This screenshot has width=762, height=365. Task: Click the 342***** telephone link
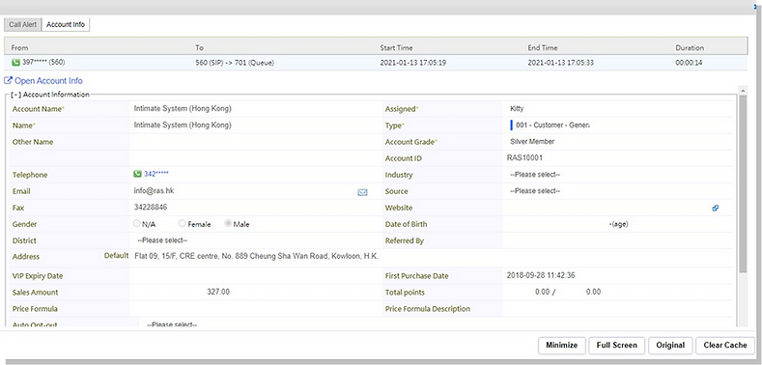(156, 174)
